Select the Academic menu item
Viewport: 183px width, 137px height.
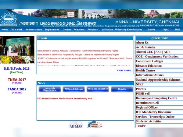click(x=79, y=30)
